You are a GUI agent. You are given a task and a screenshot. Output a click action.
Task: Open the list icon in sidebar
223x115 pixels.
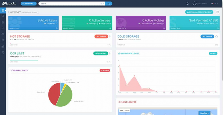point(3,40)
